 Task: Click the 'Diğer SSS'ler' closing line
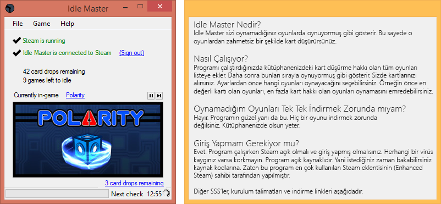coord(278,191)
